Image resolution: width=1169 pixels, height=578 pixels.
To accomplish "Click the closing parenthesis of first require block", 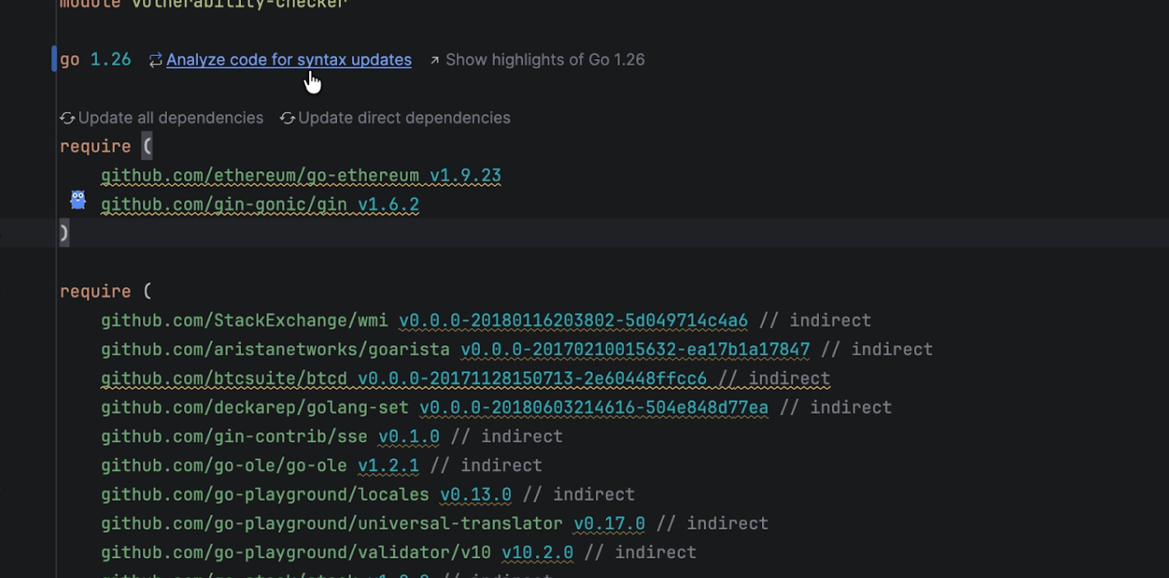I will click(x=64, y=234).
